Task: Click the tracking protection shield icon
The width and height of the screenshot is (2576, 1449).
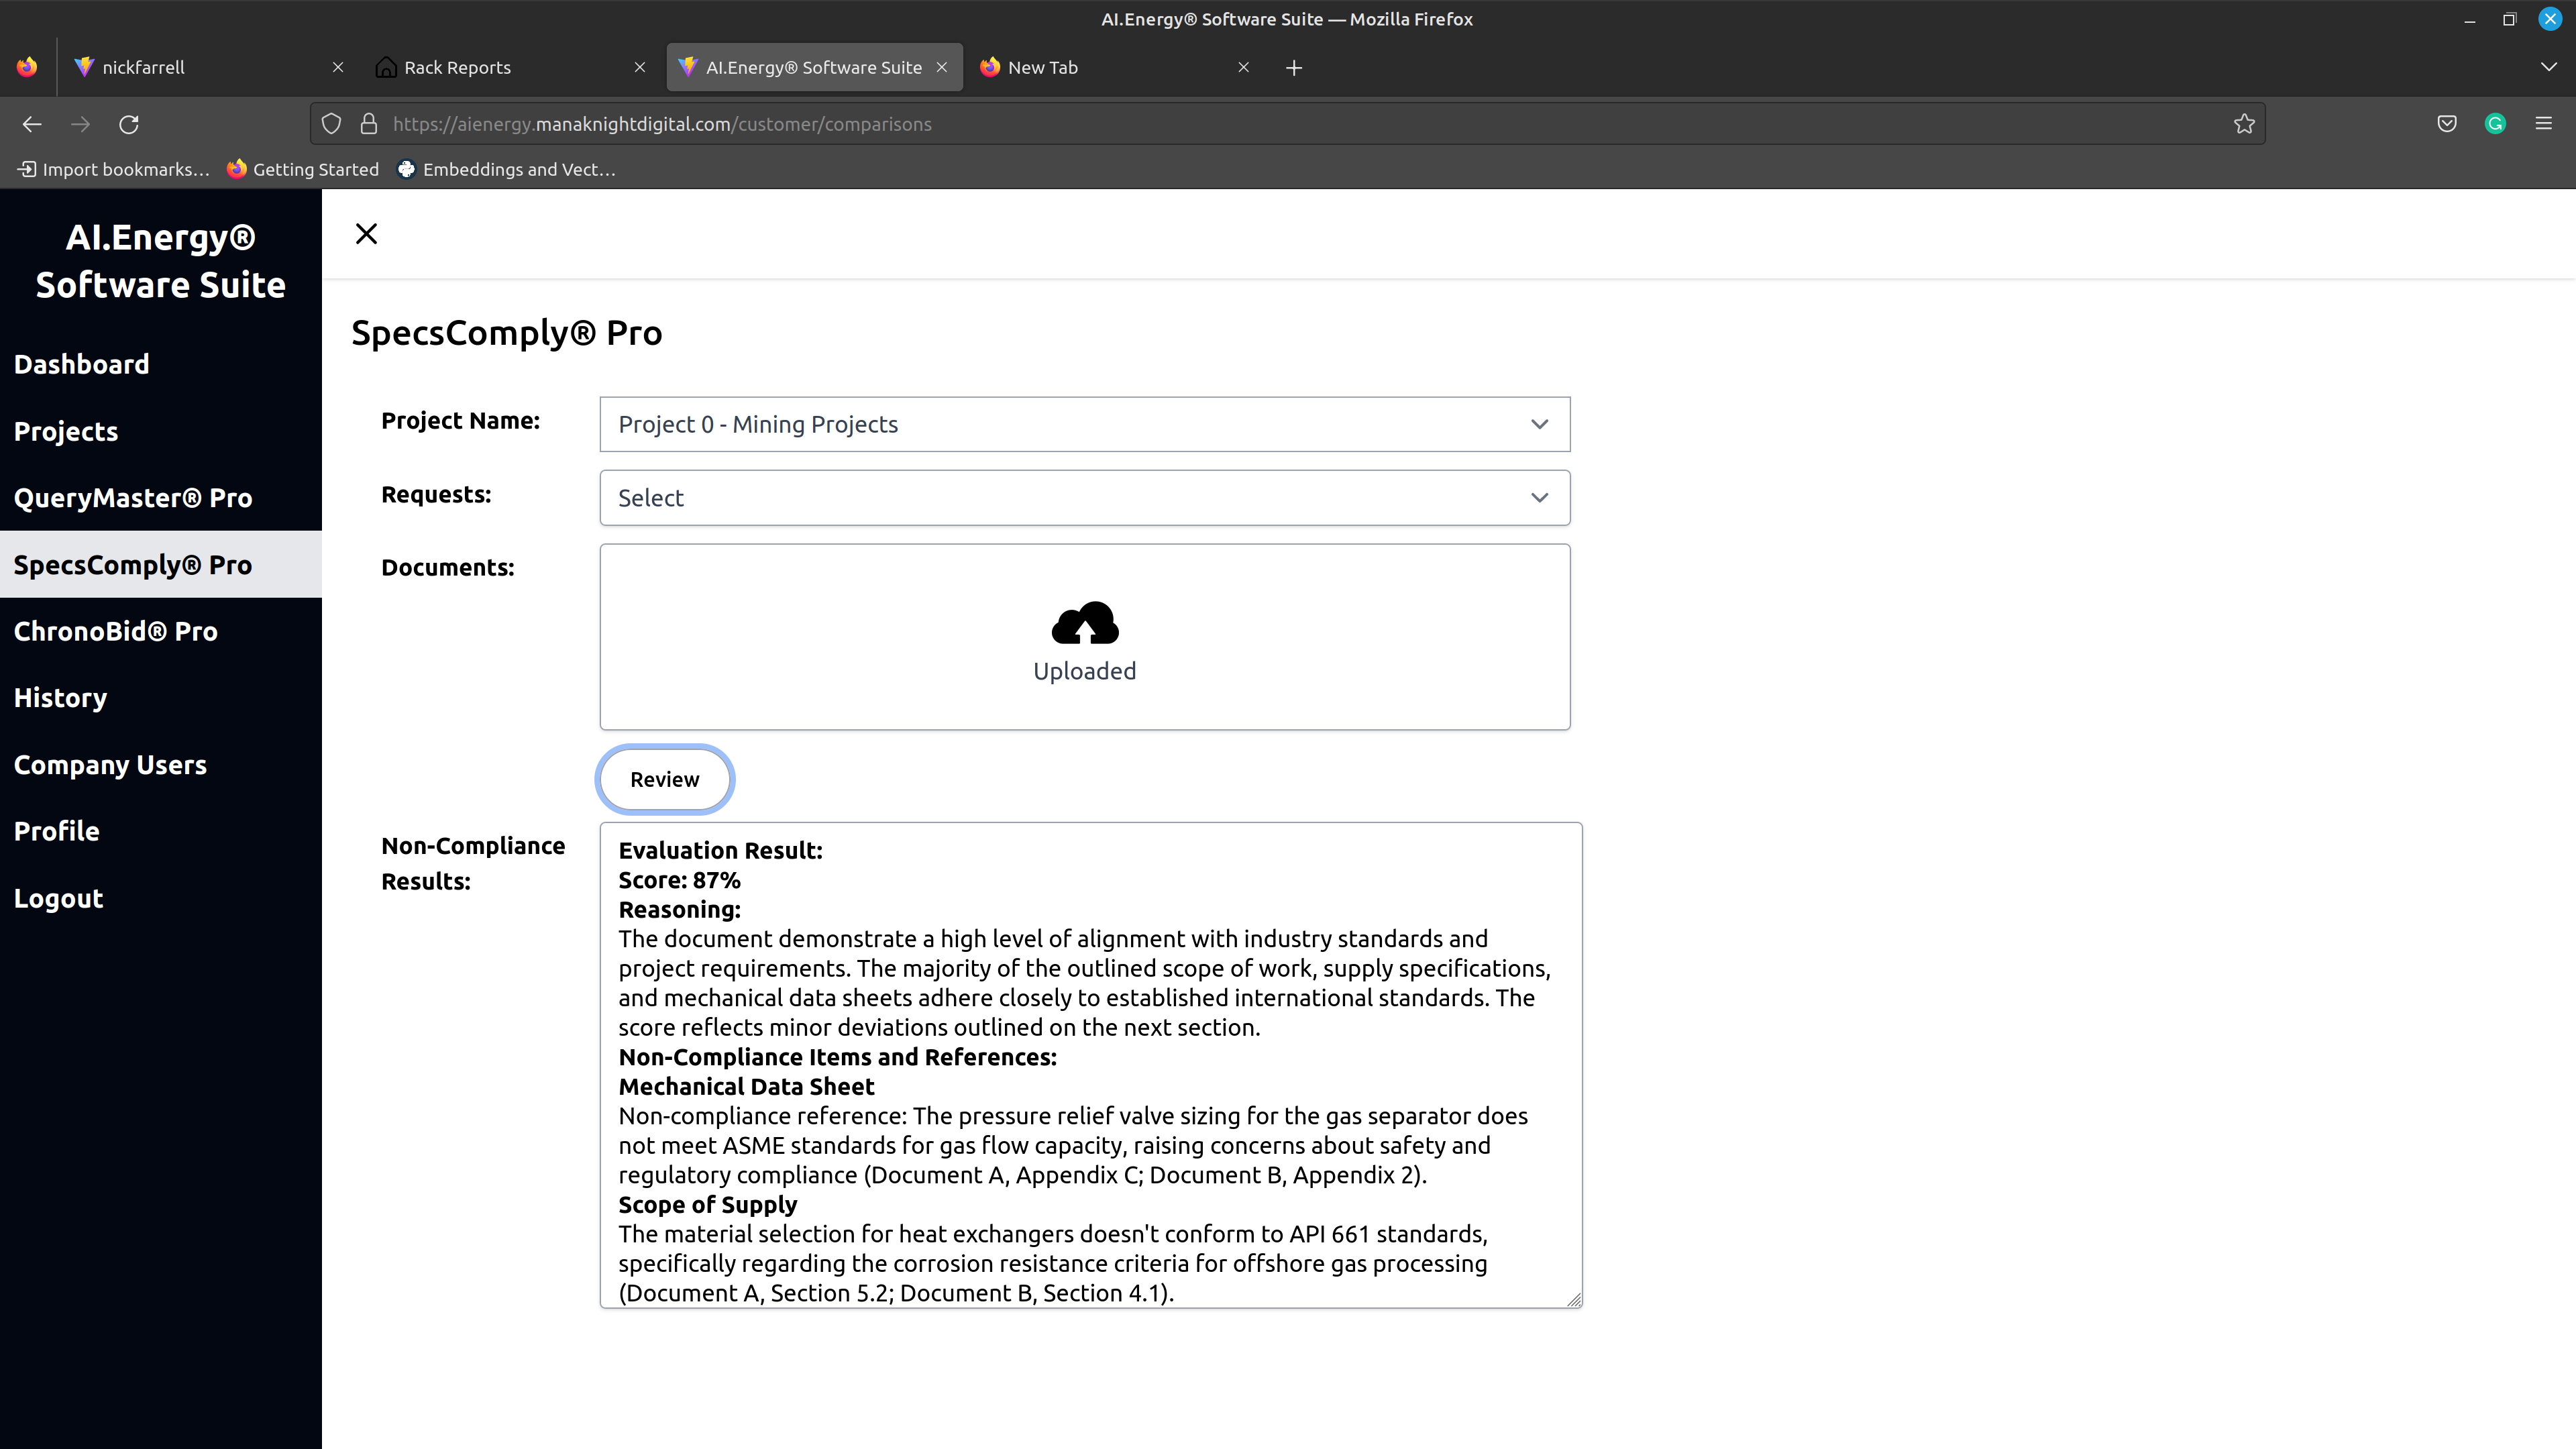Action: (332, 124)
